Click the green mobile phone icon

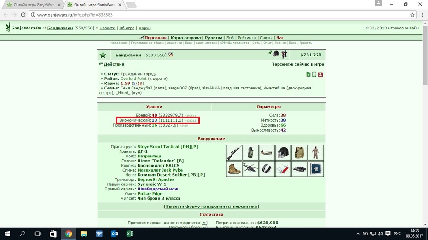click(314, 74)
